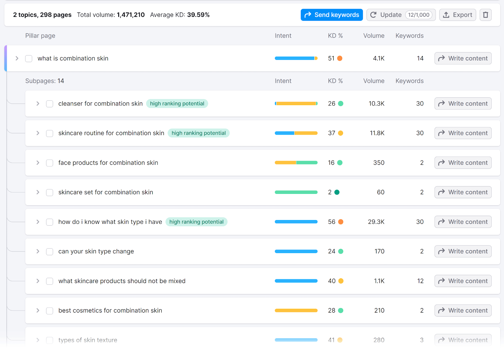
Task: Expand 'how do i know what skin type i have' row
Action: 38,222
